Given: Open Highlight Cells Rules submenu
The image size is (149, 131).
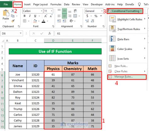Looking at the screenshot, I should click(127, 19).
